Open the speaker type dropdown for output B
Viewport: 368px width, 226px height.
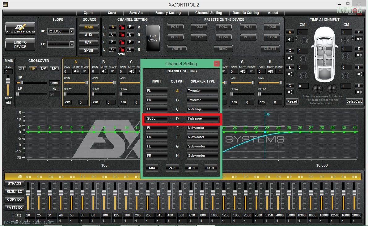(x=203, y=100)
